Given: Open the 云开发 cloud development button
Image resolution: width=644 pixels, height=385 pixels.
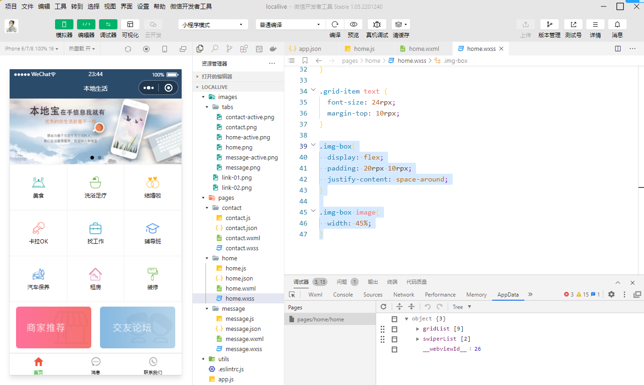Looking at the screenshot, I should 153,24.
